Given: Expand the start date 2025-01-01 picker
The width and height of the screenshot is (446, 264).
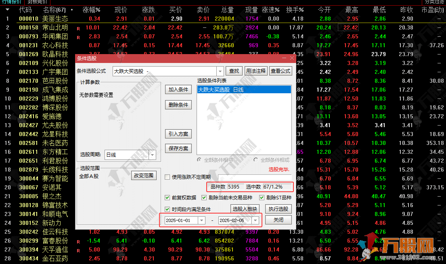Looking at the screenshot, I should [x=202, y=220].
